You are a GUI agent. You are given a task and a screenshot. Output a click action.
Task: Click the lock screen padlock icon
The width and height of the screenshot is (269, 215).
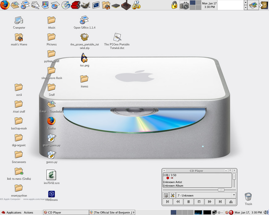coord(174,5)
